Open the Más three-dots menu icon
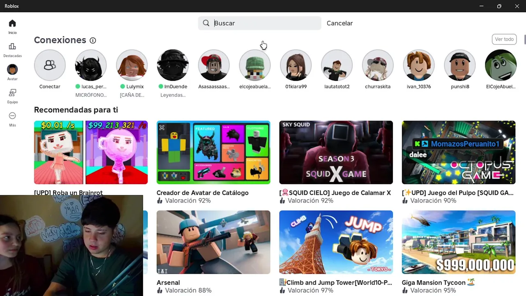 pos(12,116)
